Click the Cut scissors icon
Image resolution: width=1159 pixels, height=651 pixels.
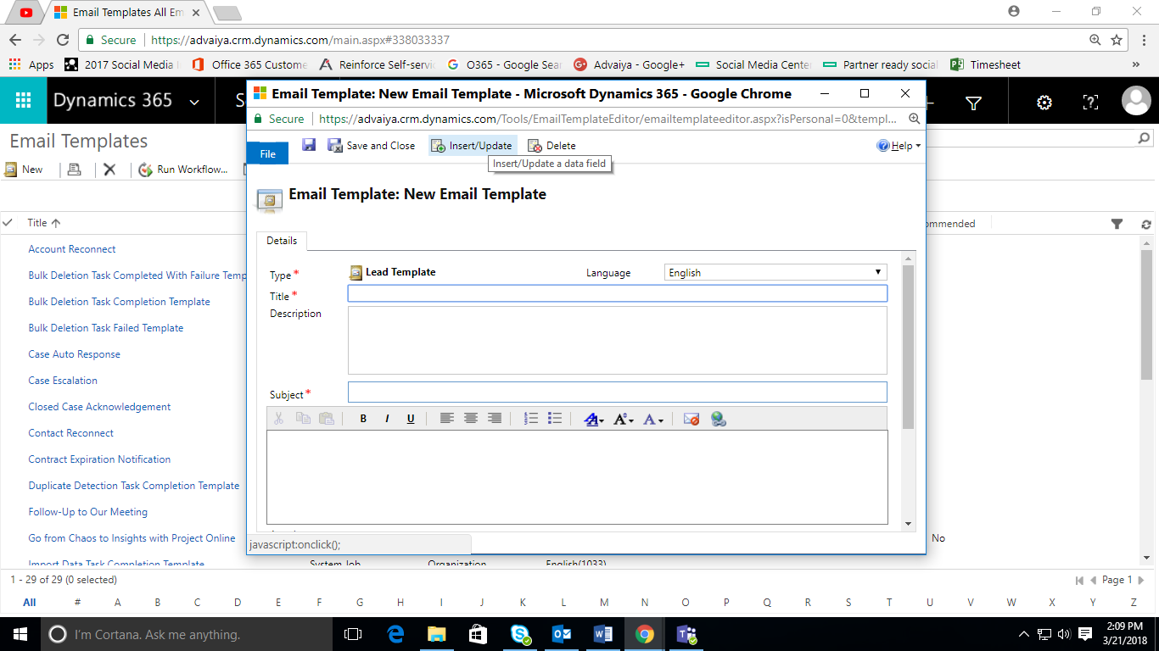click(x=277, y=419)
